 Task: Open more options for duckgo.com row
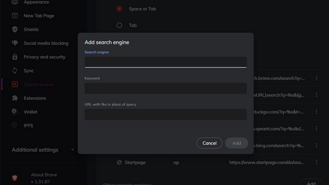pos(317,112)
